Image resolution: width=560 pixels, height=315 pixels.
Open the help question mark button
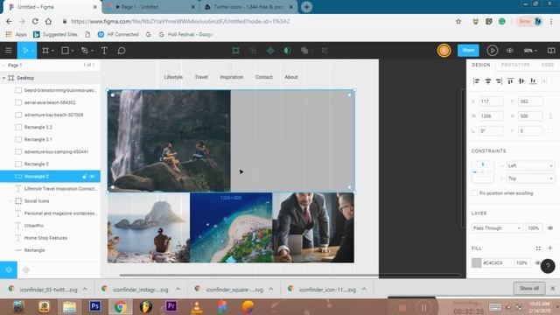pos(548,266)
